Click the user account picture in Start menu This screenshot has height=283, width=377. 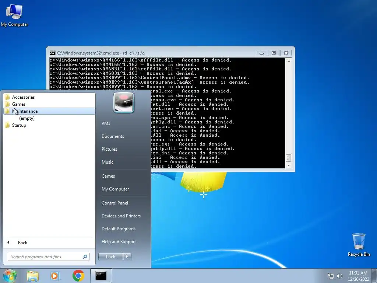pos(124,103)
